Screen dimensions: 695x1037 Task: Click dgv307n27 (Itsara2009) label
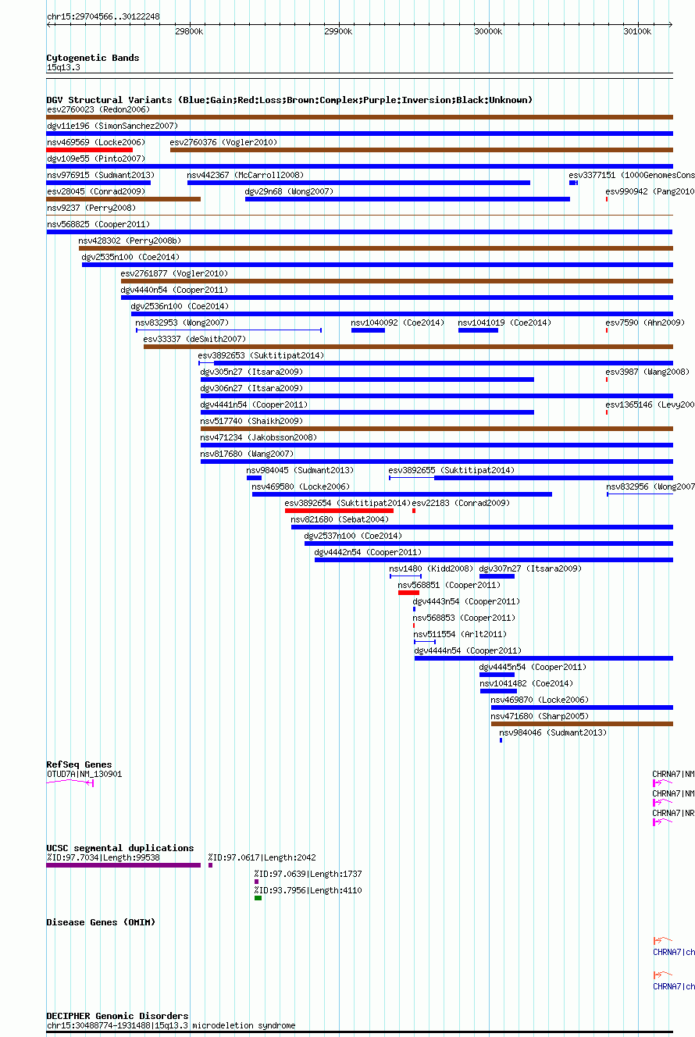(530, 568)
